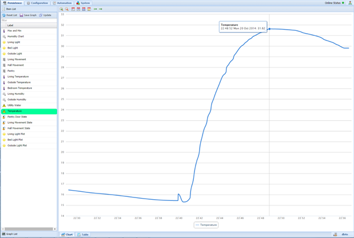Click the Pantry Door State icon
This screenshot has width=354, height=238.
pos(4,117)
